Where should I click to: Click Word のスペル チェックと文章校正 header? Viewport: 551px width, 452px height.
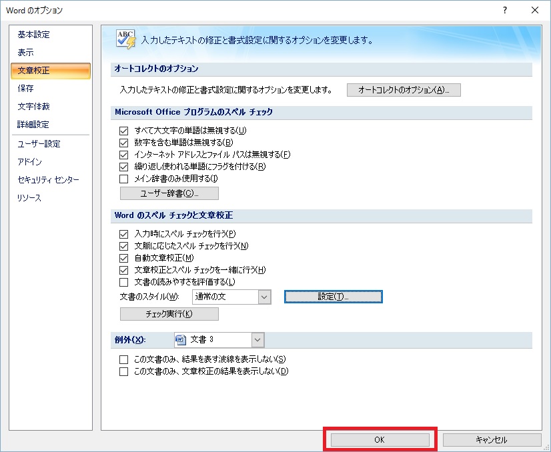(173, 215)
